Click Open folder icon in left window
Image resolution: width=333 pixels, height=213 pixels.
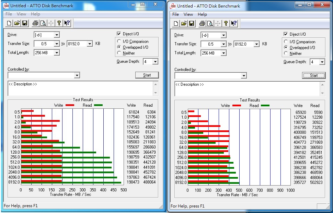click(x=17, y=23)
